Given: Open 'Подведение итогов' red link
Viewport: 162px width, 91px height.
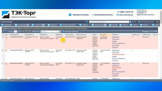Looking at the screenshot, I should click(118, 54).
